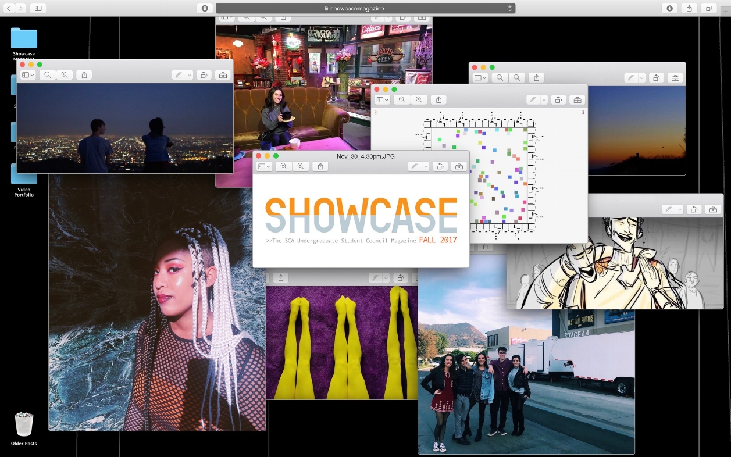This screenshot has height=457, width=731.
Task: Zoom out in the colored dots pattern window
Action: 402,100
